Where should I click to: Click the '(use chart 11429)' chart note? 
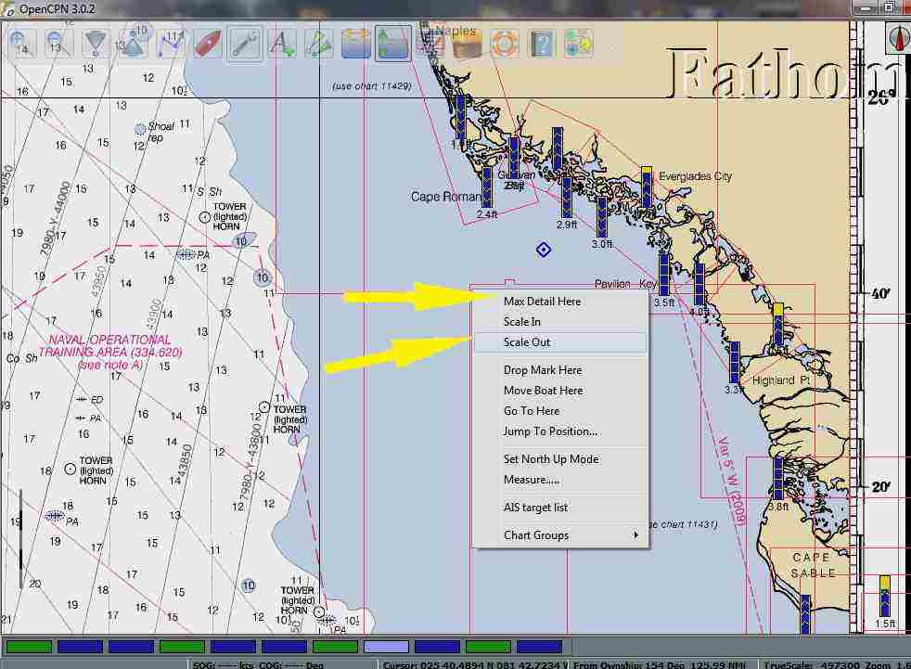pyautogui.click(x=372, y=86)
